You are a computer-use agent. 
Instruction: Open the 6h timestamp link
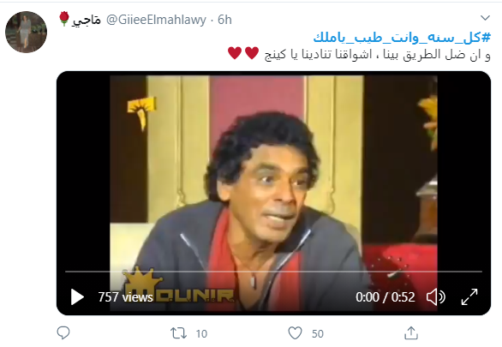224,20
